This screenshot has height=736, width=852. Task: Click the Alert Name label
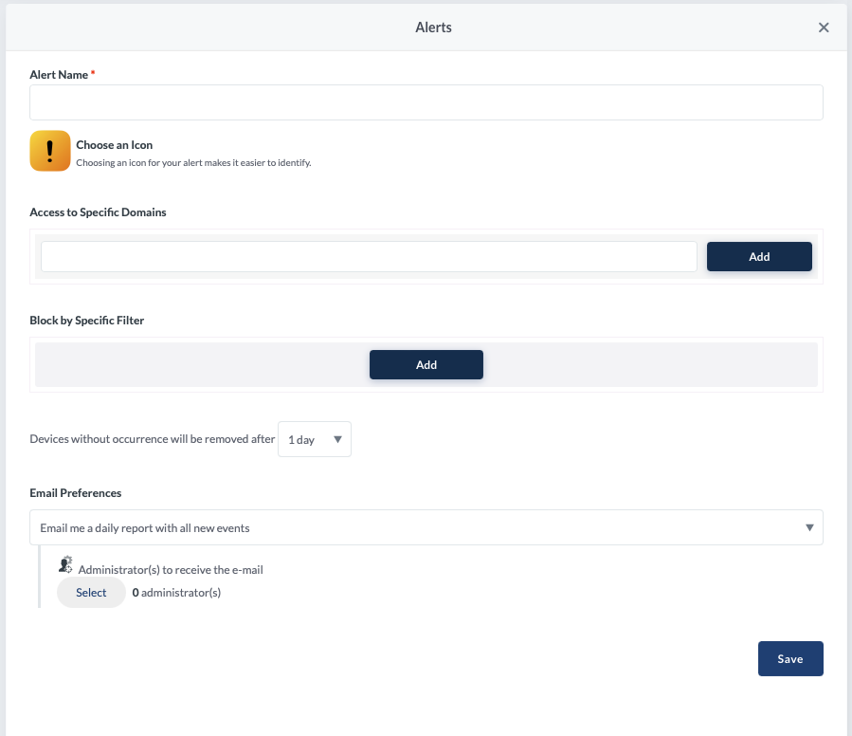[59, 74]
